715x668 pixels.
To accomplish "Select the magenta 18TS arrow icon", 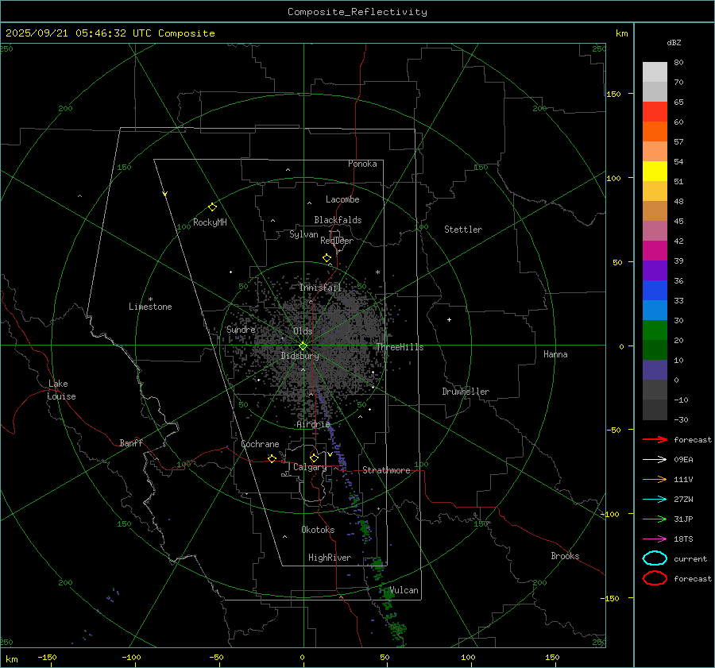I will [x=655, y=539].
